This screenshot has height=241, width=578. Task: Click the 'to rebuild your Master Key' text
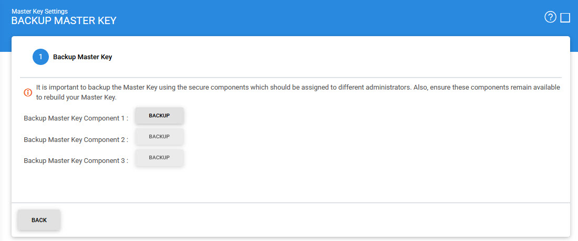pos(76,97)
